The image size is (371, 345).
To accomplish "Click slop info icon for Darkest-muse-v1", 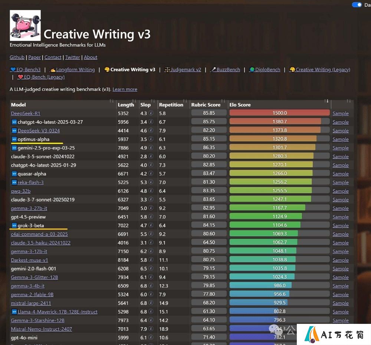I will pos(151,260).
